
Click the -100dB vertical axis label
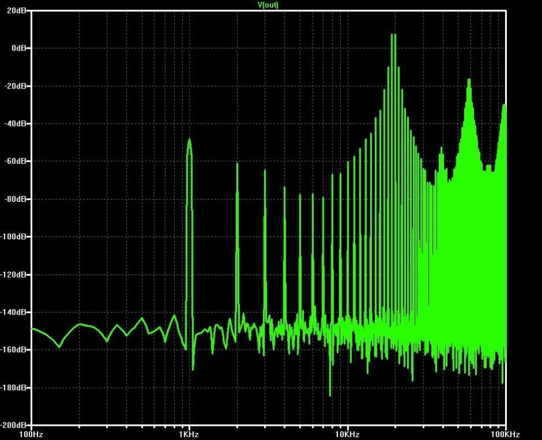[x=13, y=237]
